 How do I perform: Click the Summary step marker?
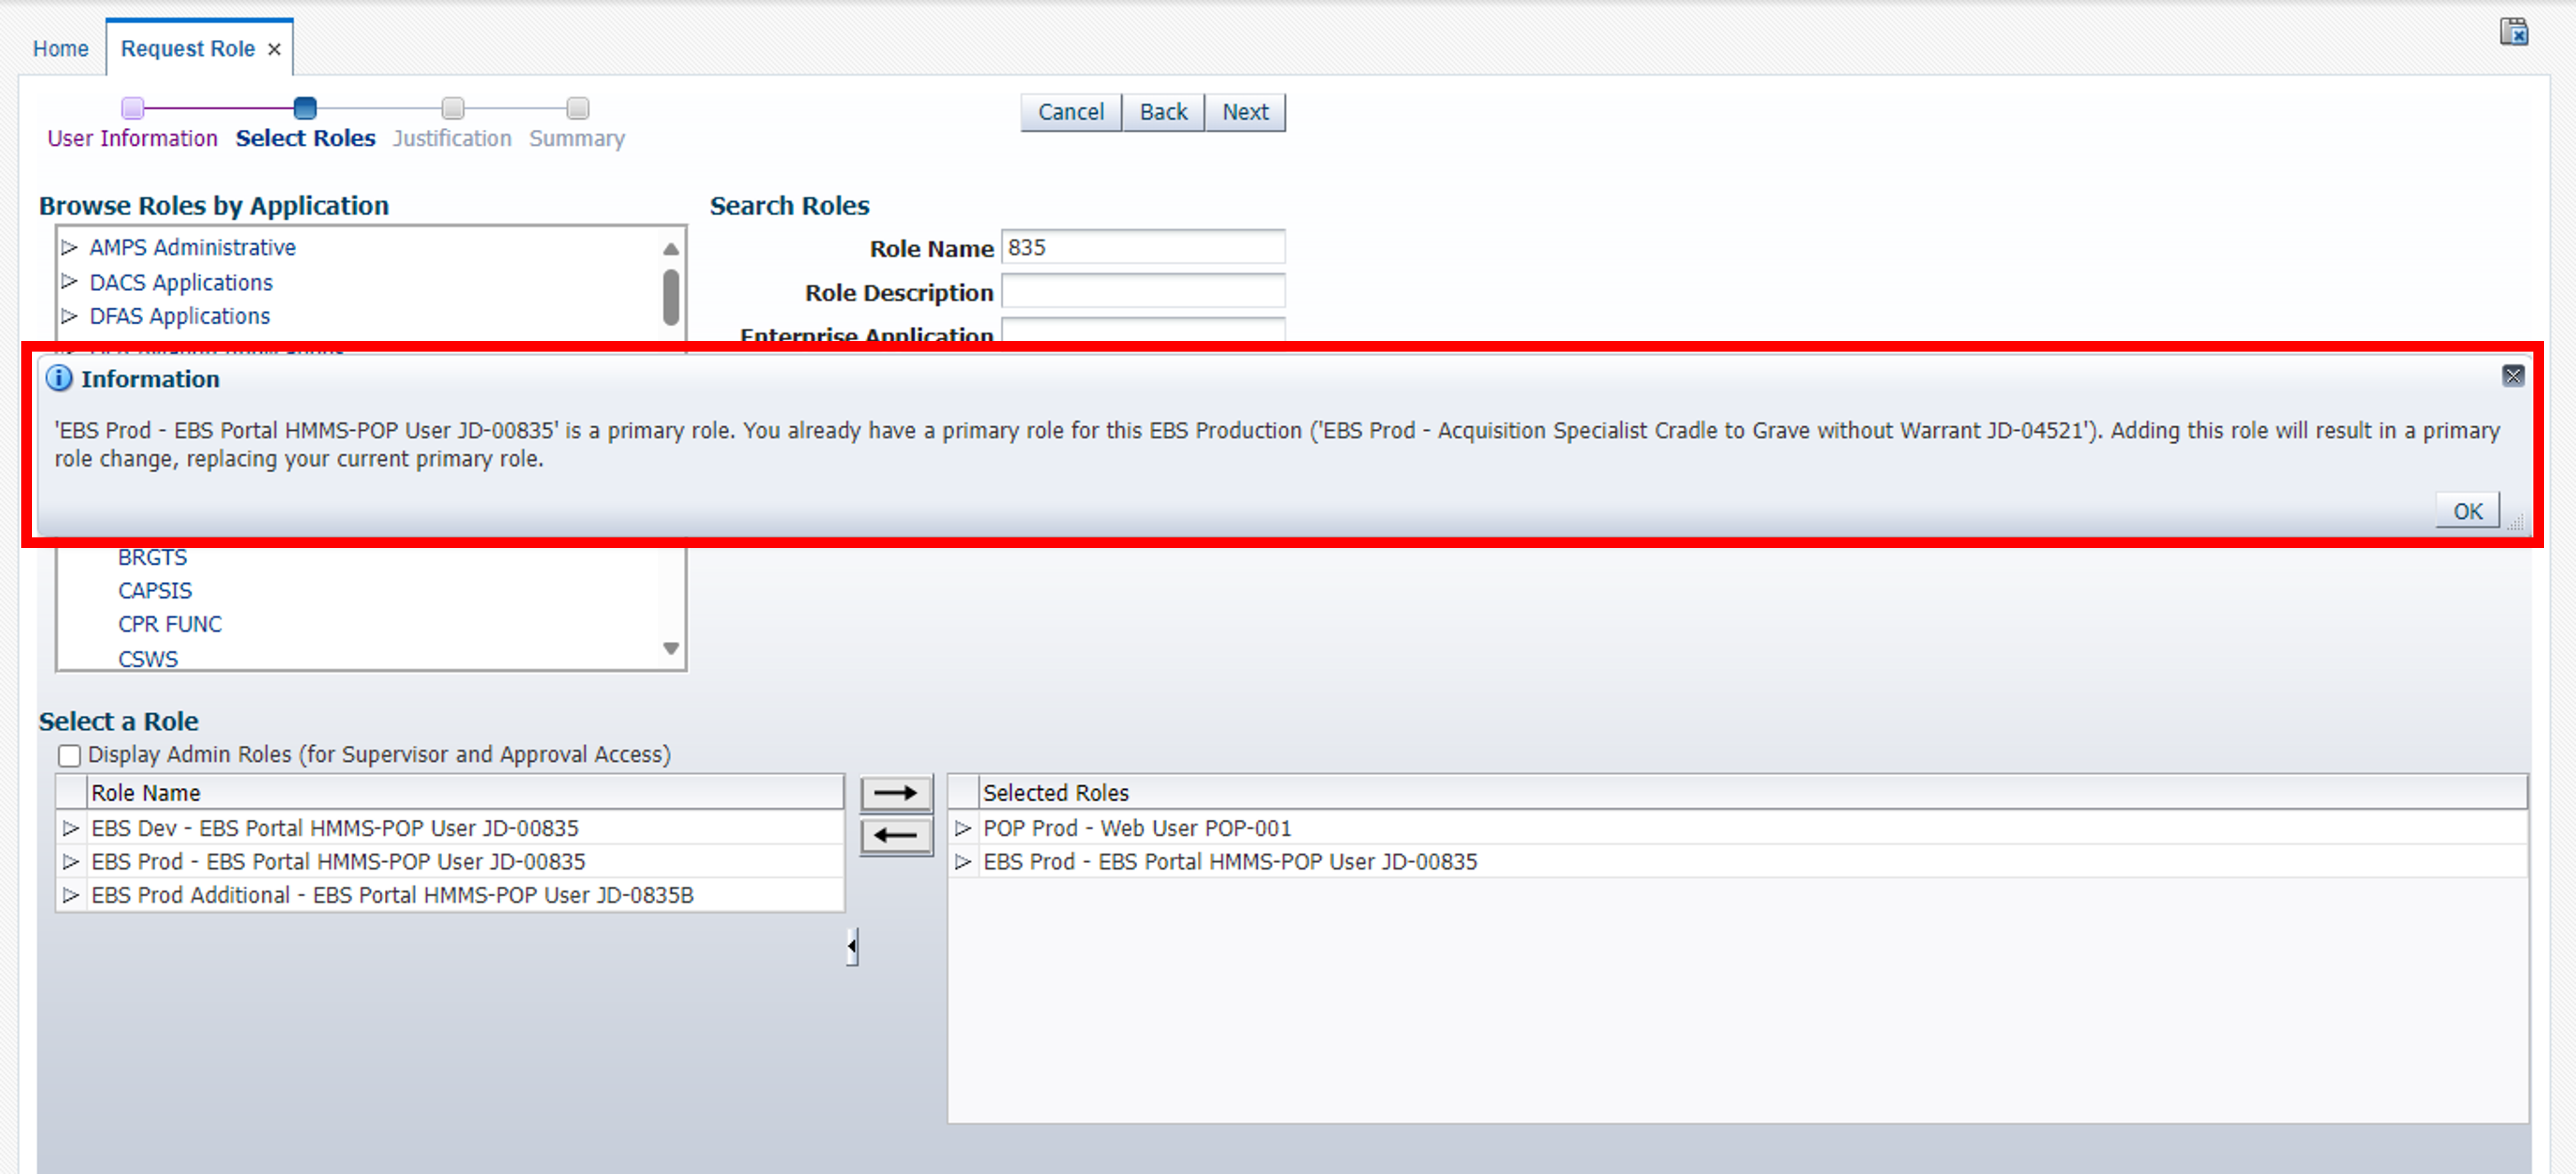coord(577,109)
